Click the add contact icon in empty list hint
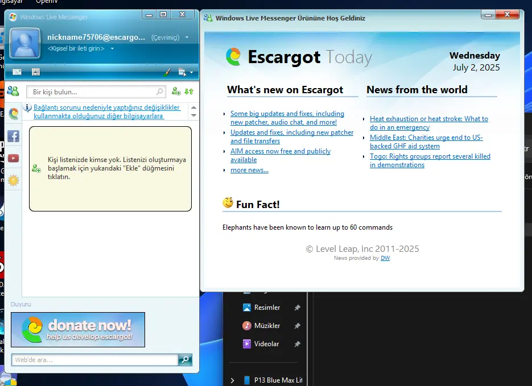The height and width of the screenshot is (386, 532). (36, 168)
